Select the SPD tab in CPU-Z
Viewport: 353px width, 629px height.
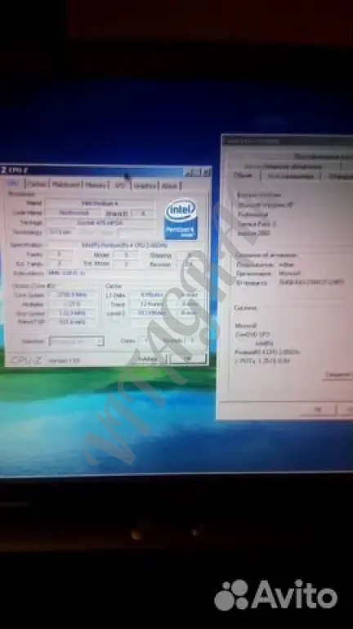(120, 184)
